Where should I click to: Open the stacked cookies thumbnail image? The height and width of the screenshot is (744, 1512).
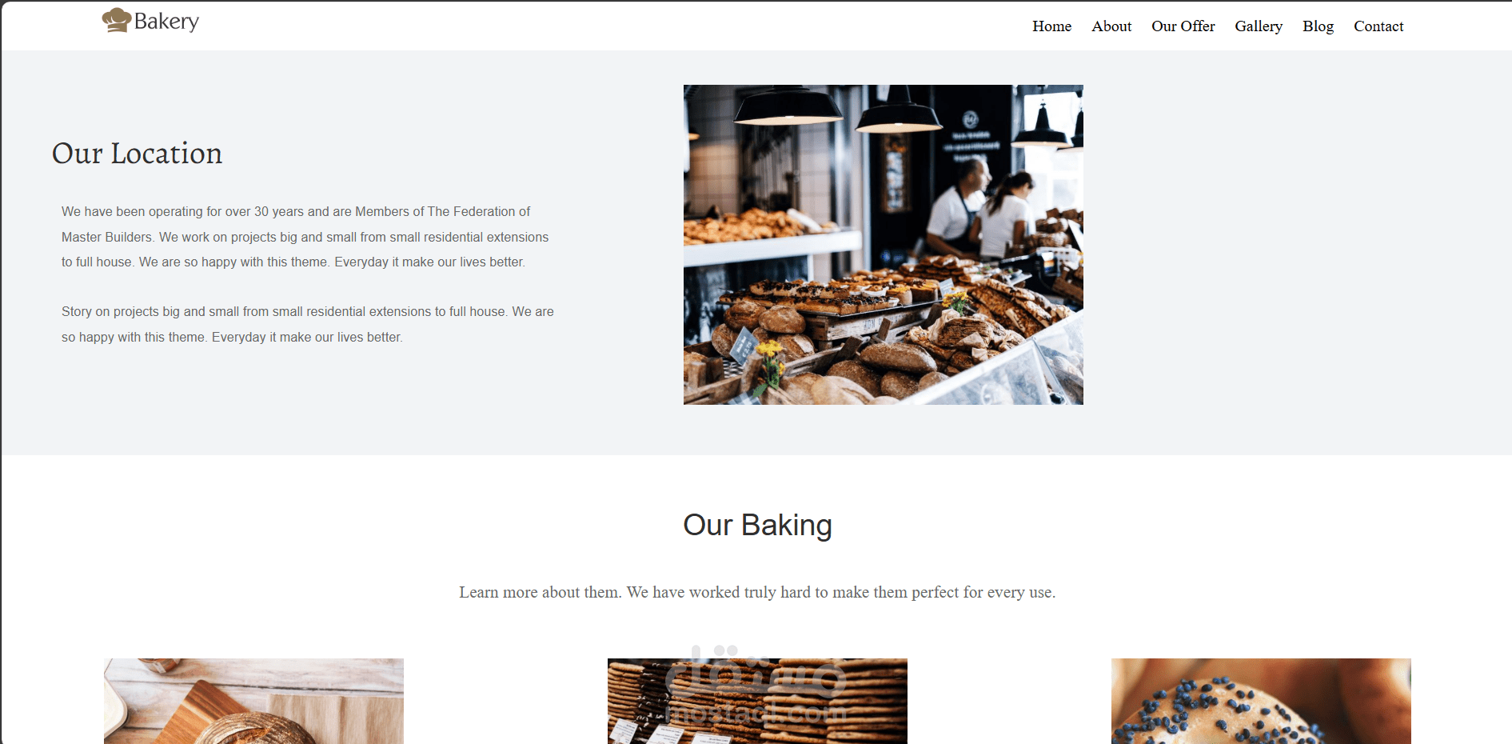[x=757, y=701]
